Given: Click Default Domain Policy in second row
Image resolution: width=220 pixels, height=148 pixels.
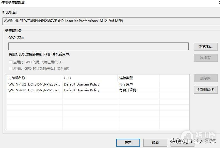Looking at the screenshot, I should click(81, 90).
